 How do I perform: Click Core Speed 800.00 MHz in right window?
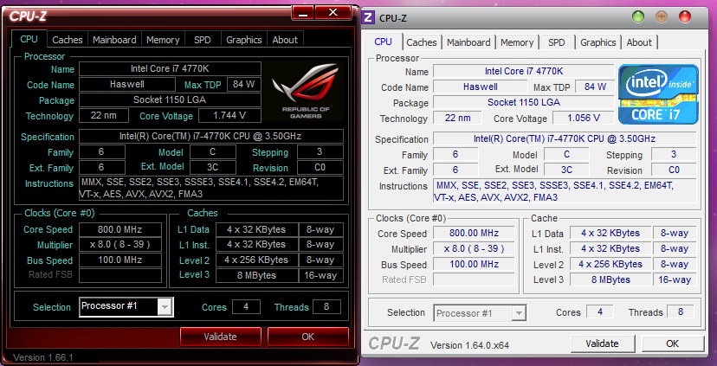click(474, 233)
